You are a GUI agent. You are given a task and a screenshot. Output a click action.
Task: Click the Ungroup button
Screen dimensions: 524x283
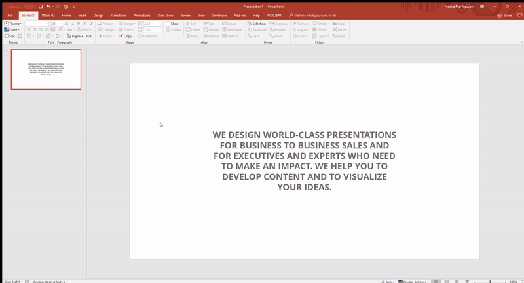pos(278,24)
